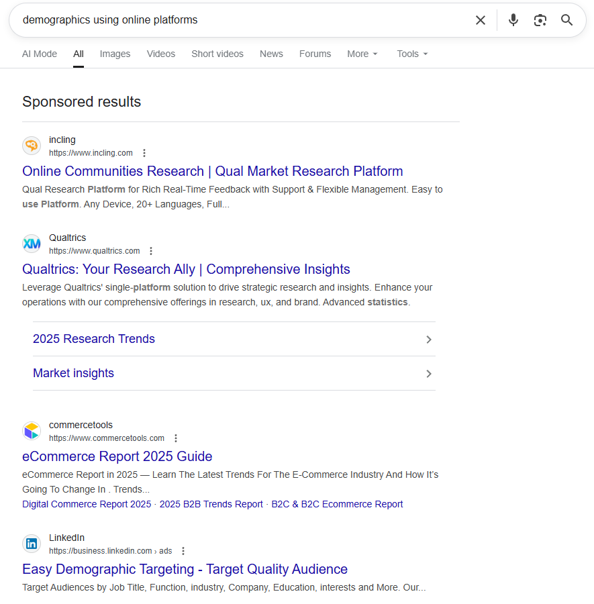Viewport: 594px width, 604px height.
Task: Click the Sponsored results heading
Action: pos(82,102)
